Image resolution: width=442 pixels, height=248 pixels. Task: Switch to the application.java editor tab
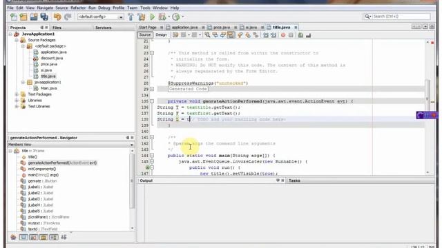tap(185, 28)
